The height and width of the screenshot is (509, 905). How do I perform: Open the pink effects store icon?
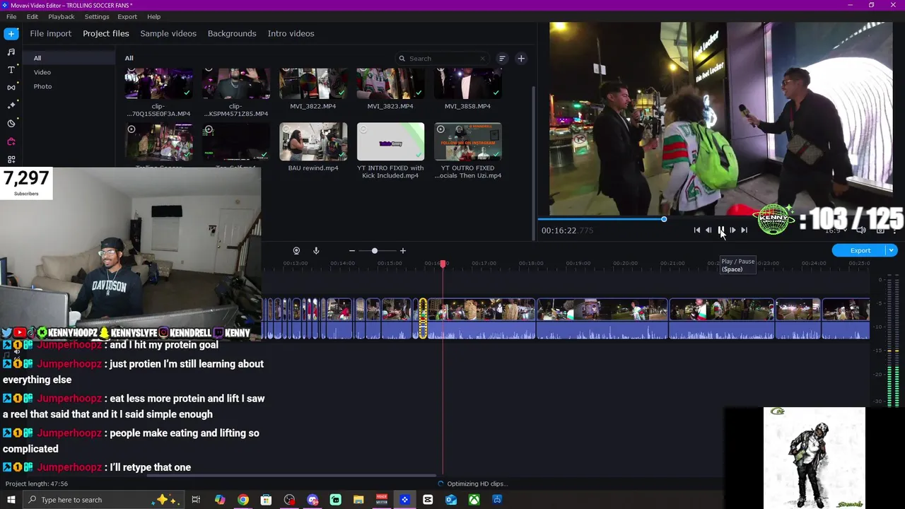click(x=11, y=141)
